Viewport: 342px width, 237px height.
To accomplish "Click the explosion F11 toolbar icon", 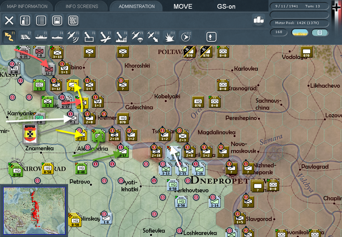I will [169, 36].
